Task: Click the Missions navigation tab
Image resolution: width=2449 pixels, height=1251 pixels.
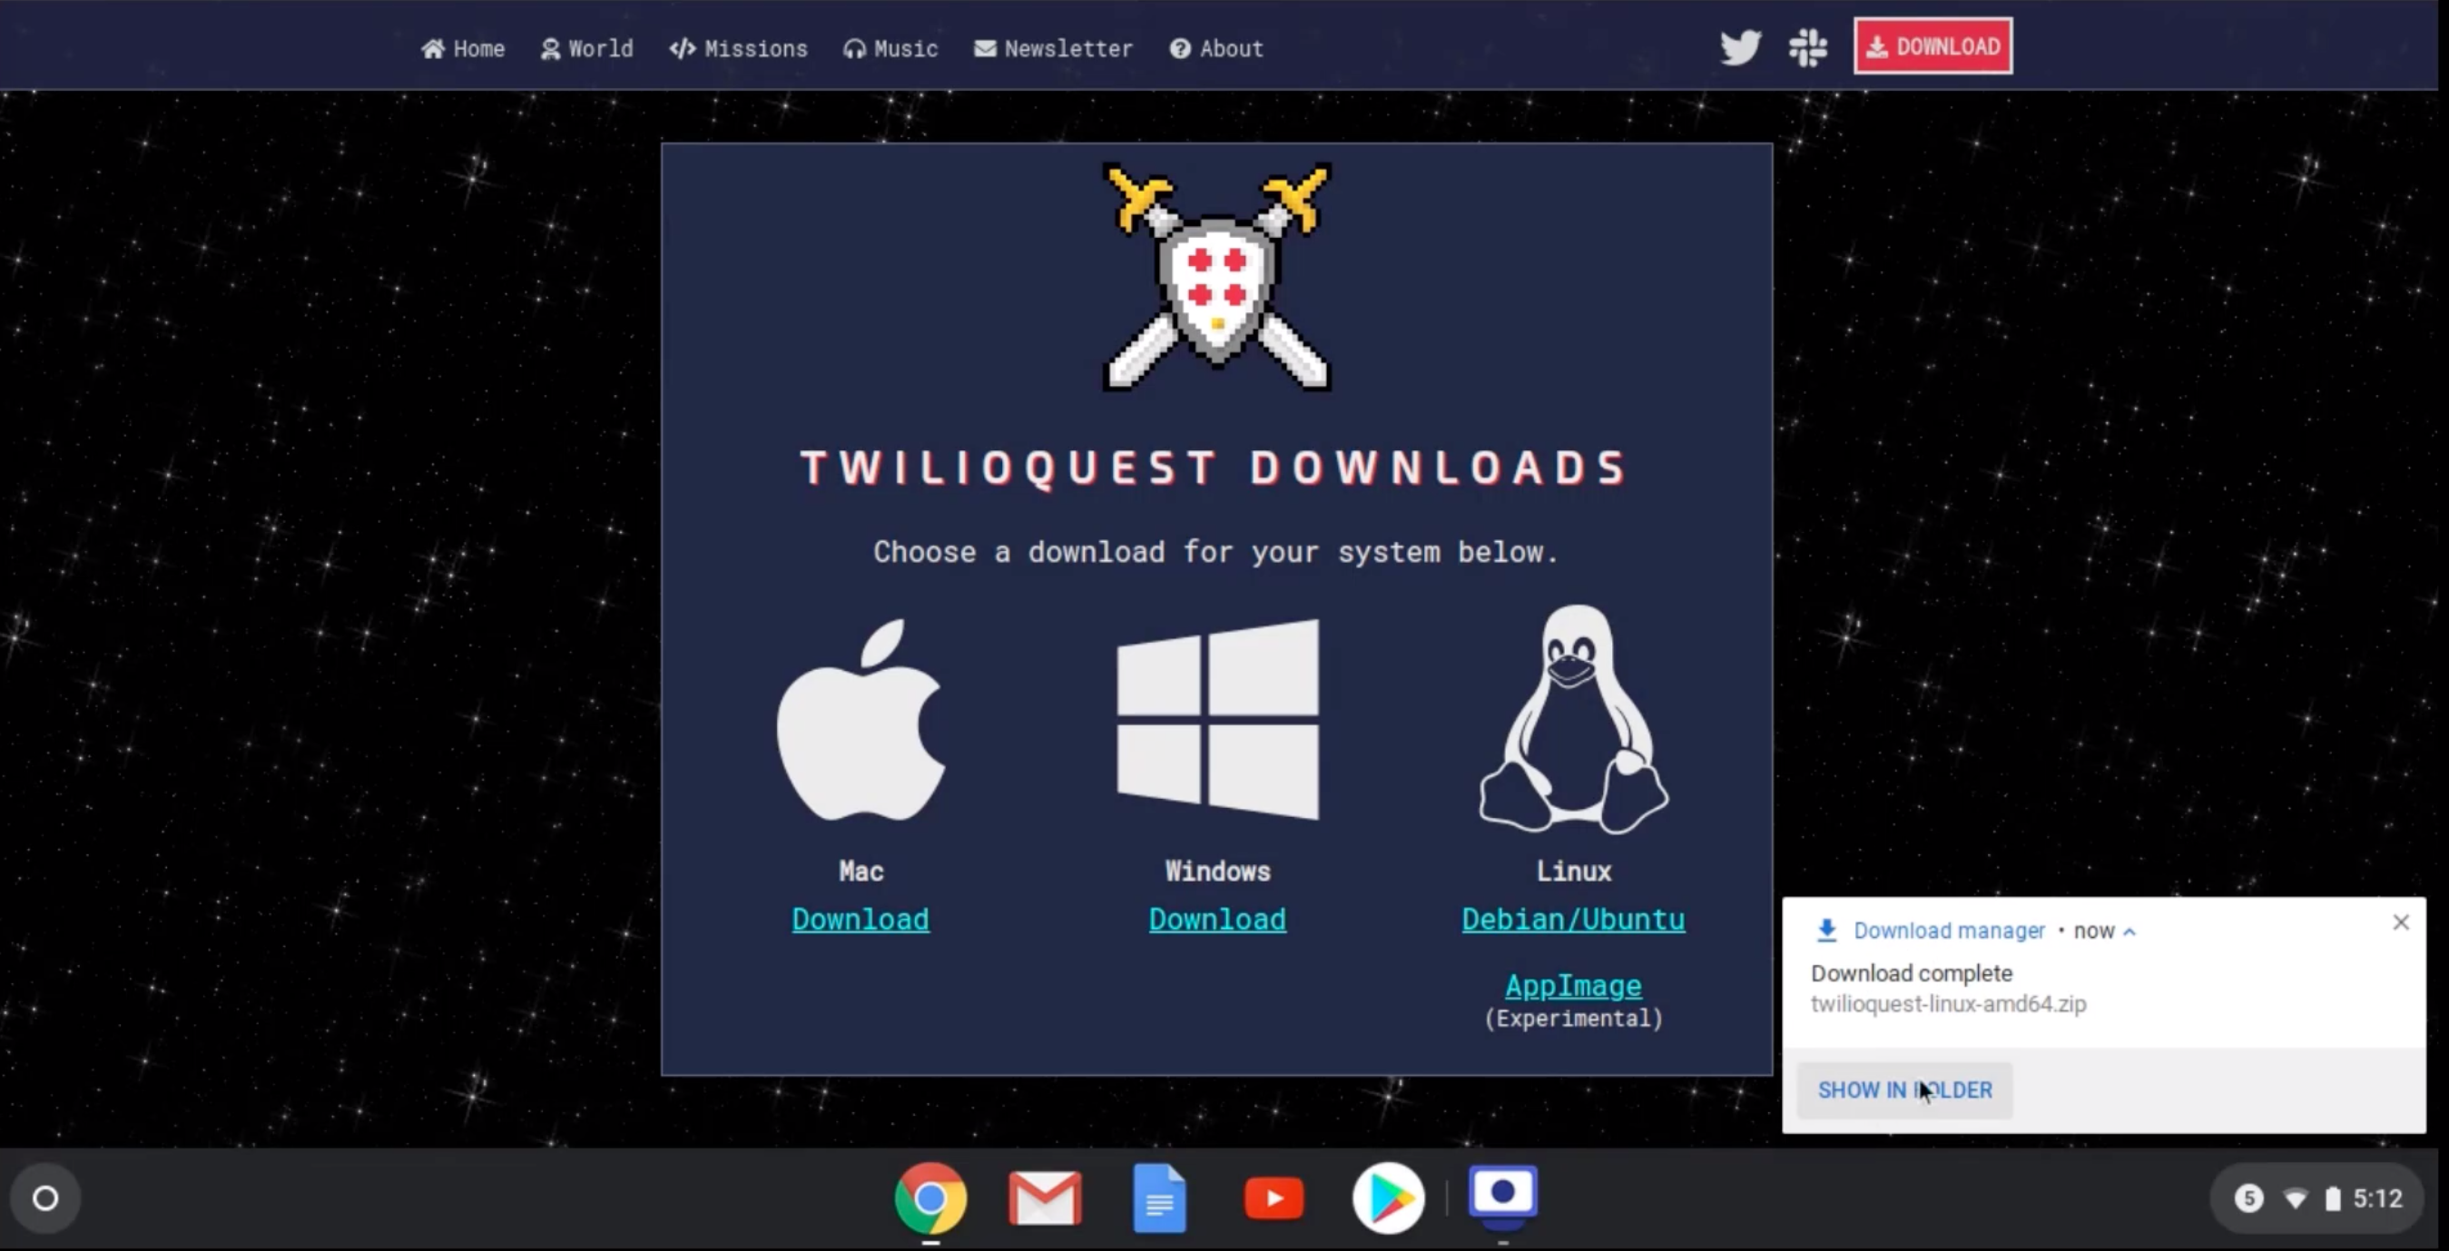Action: pyautogui.click(x=739, y=48)
